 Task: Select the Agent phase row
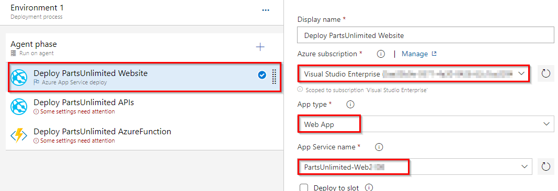tap(144, 47)
